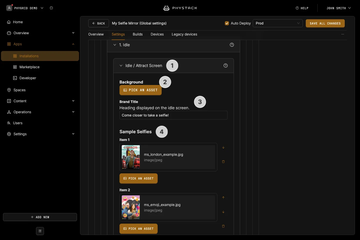This screenshot has width=360, height=240.
Task: Switch to the Builds tab
Action: pos(138,34)
